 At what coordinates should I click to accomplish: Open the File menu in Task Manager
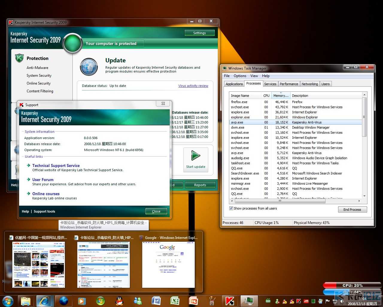tap(227, 76)
